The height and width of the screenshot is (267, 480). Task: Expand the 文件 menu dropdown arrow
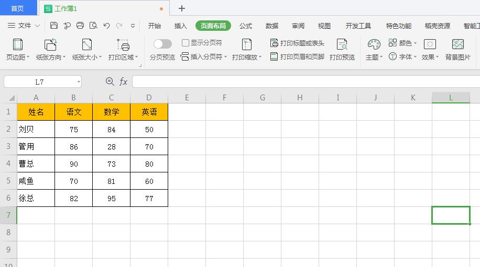(37, 26)
